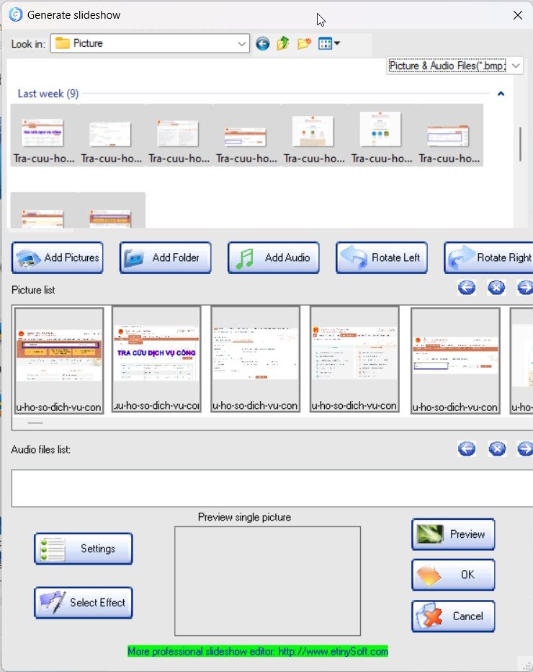The image size is (533, 672).
Task: Select 'TRA CỨU DỊCH VỤ CÔNG' picture thumbnail
Action: (x=156, y=359)
